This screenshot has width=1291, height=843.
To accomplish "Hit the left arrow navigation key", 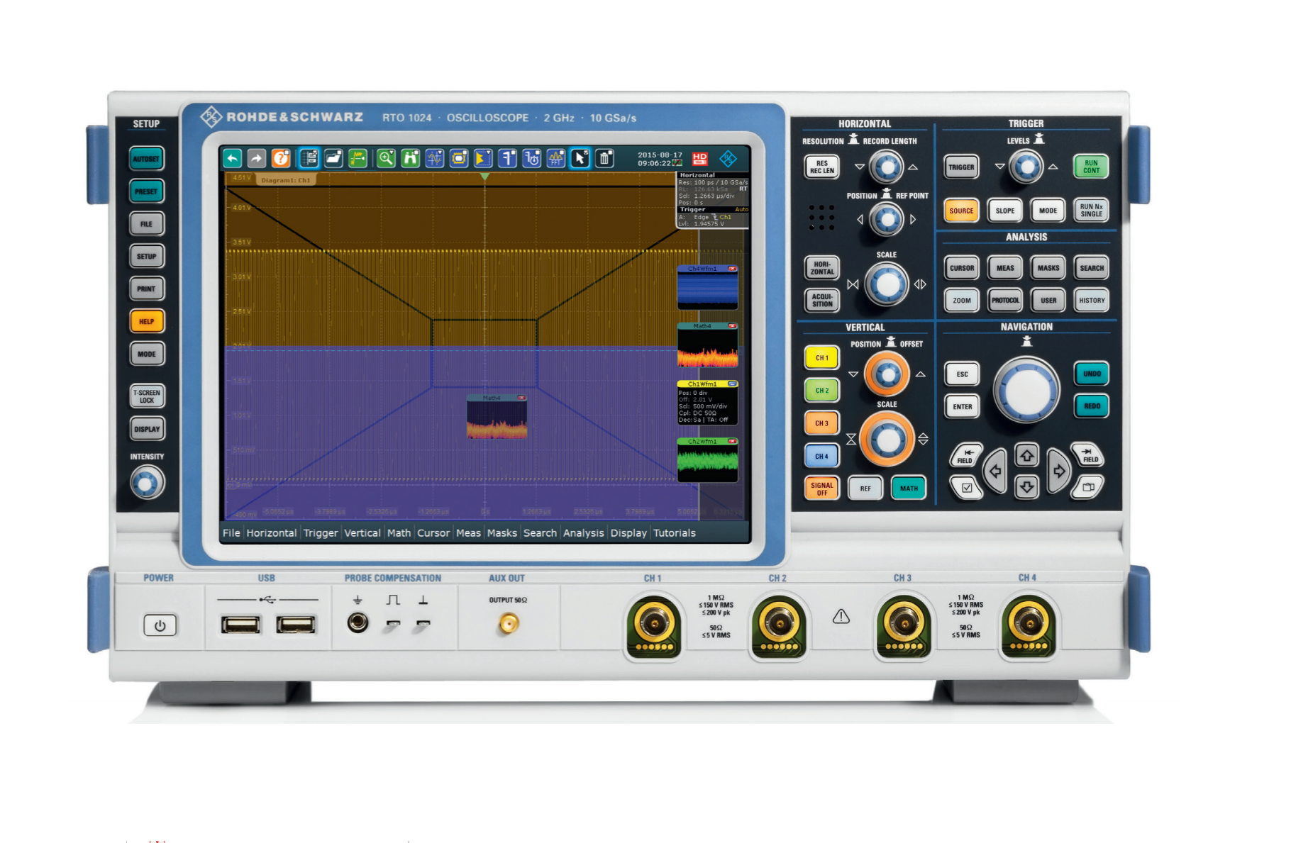I will pos(995,471).
